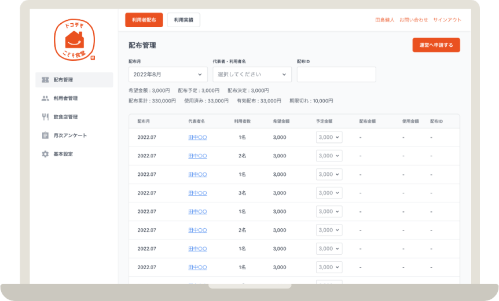Expand the 代表者・利用者名 select box
The height and width of the screenshot is (301, 499).
click(252, 75)
